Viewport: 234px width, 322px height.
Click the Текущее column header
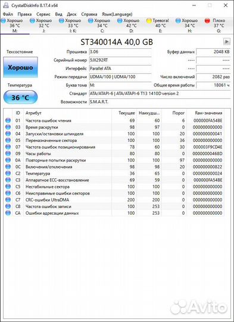124,113
